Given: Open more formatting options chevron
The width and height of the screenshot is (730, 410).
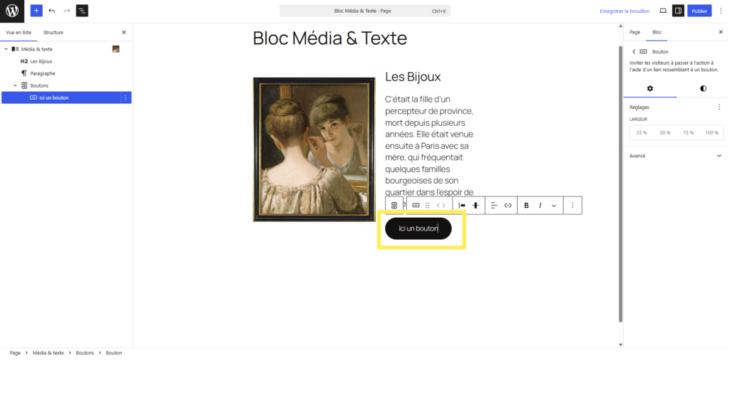Looking at the screenshot, I should point(553,206).
